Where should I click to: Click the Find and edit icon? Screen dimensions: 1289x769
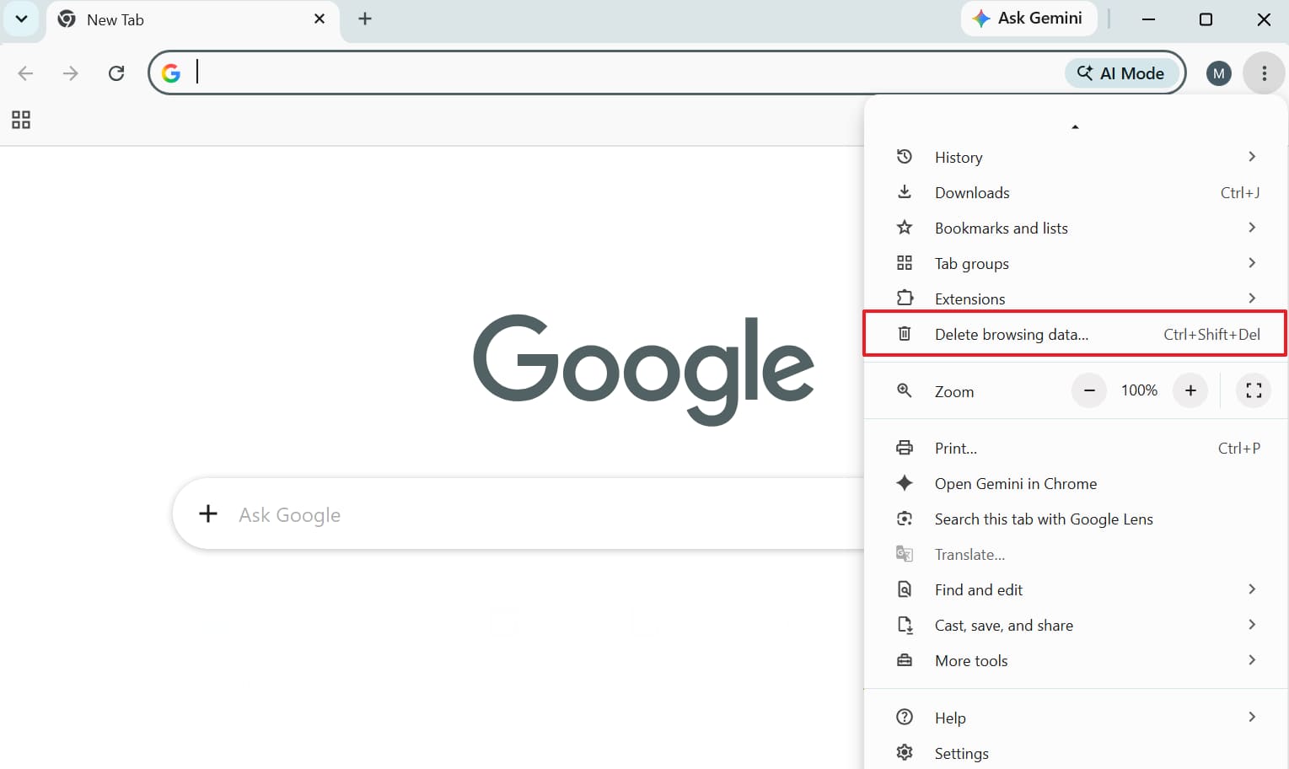(x=905, y=589)
